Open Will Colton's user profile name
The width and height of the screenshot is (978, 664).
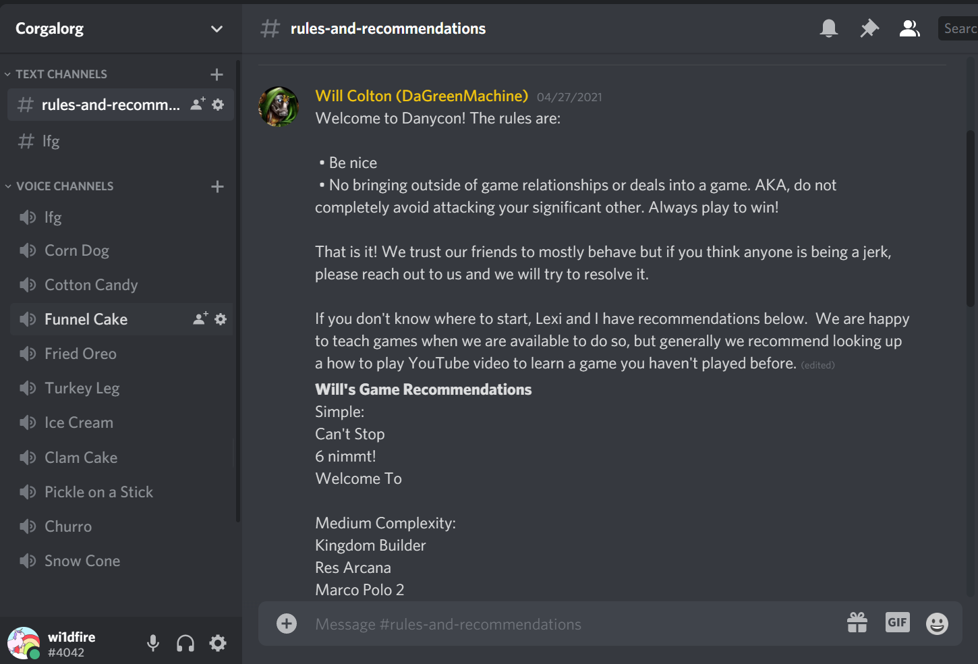pyautogui.click(x=422, y=96)
